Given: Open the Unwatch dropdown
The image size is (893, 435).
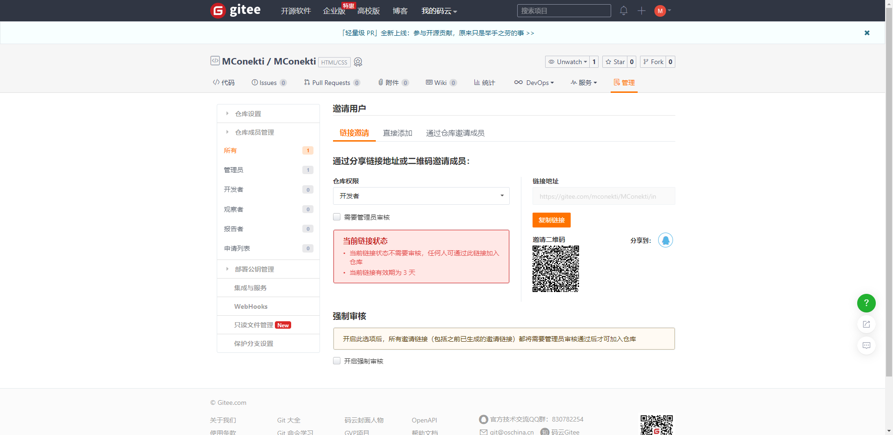Looking at the screenshot, I should click(567, 62).
